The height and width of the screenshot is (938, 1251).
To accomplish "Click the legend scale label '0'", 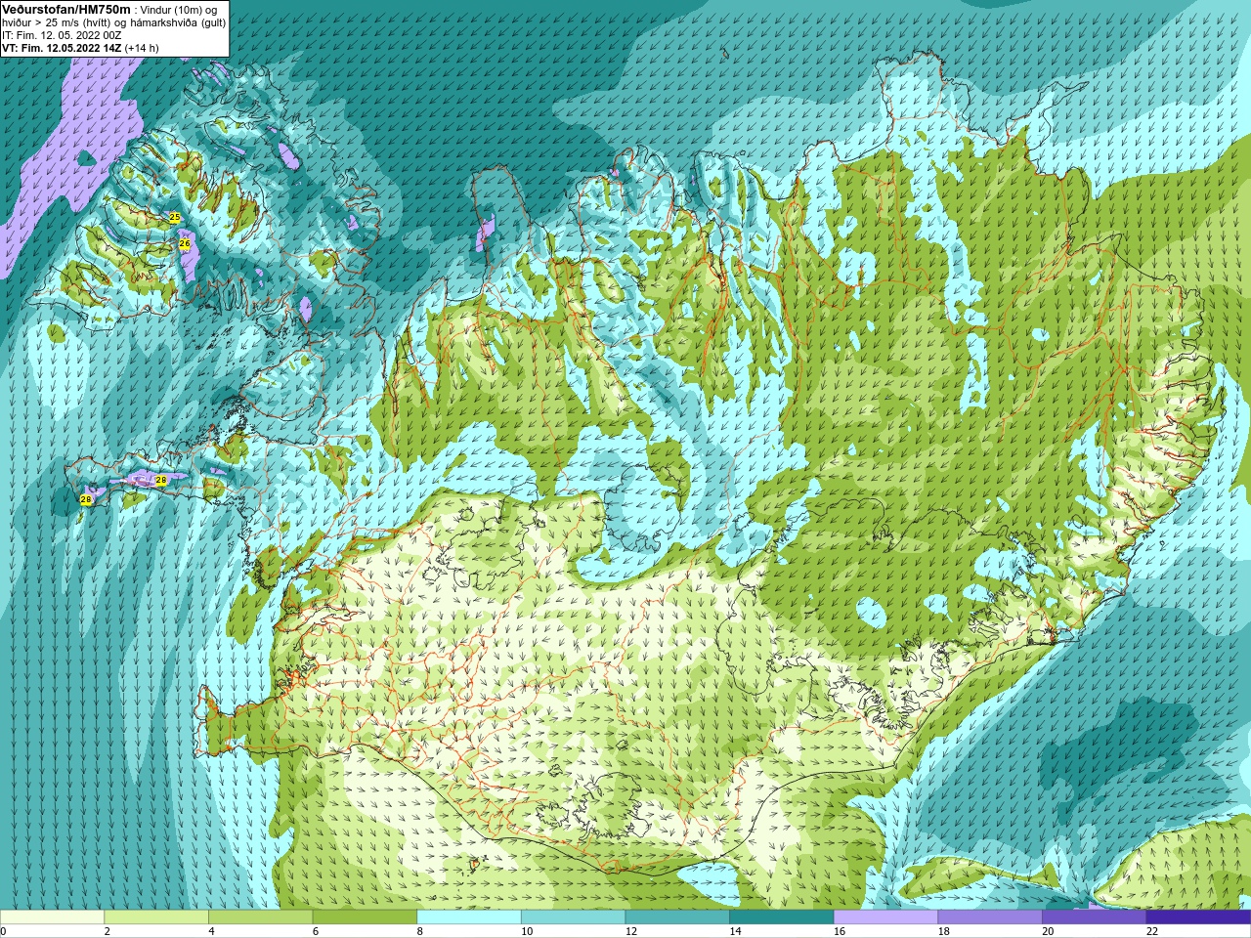I will click(x=3, y=931).
